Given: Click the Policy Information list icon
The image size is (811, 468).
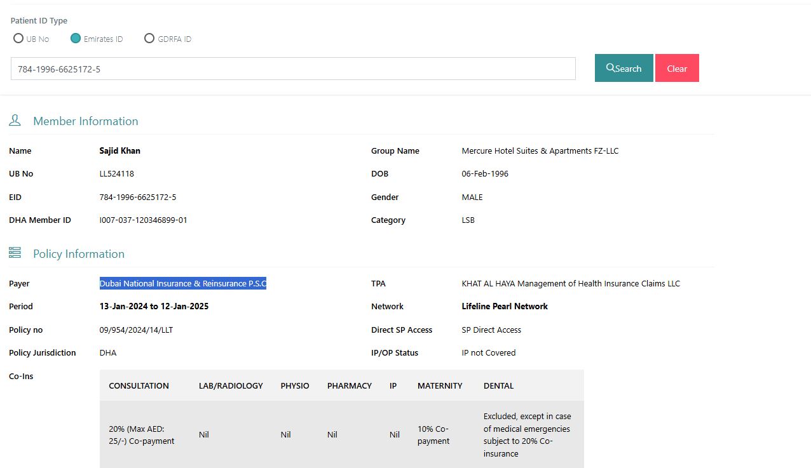Looking at the screenshot, I should [x=15, y=253].
